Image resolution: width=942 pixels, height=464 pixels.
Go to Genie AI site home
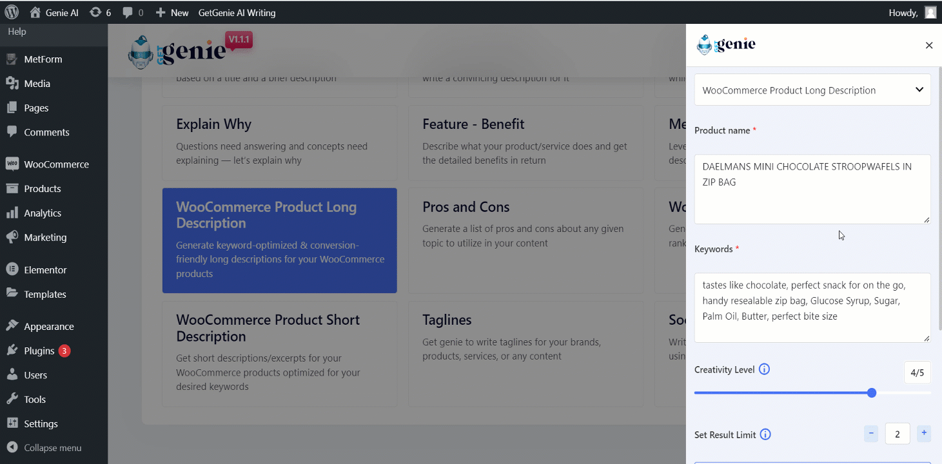click(x=54, y=12)
